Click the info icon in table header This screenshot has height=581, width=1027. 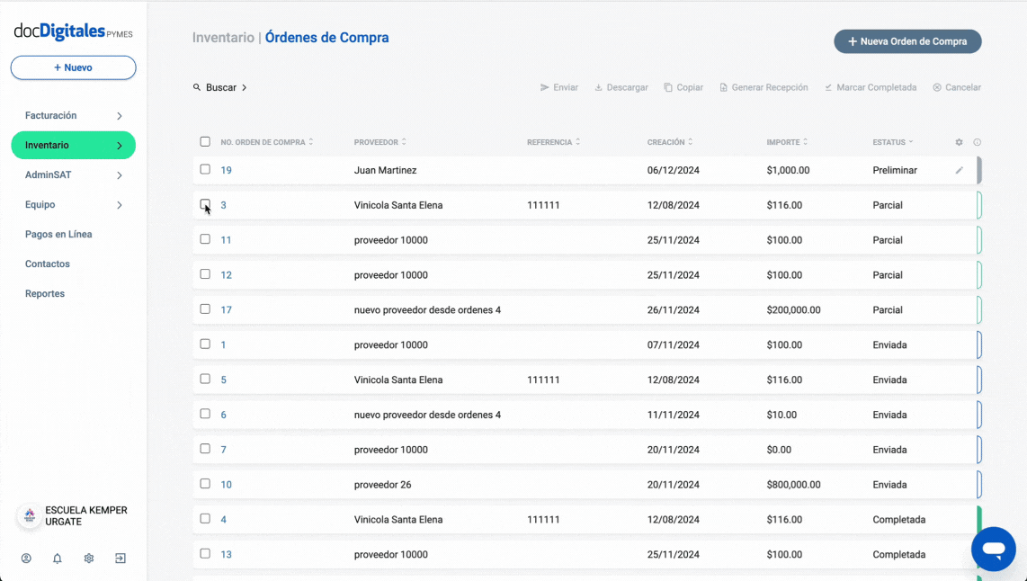[978, 142]
